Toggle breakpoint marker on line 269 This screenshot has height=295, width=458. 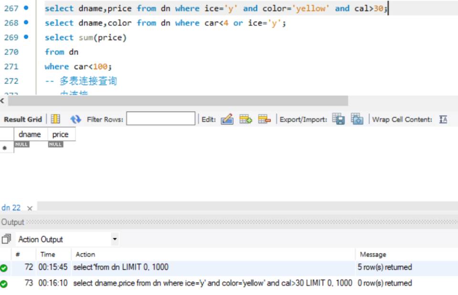click(x=26, y=37)
